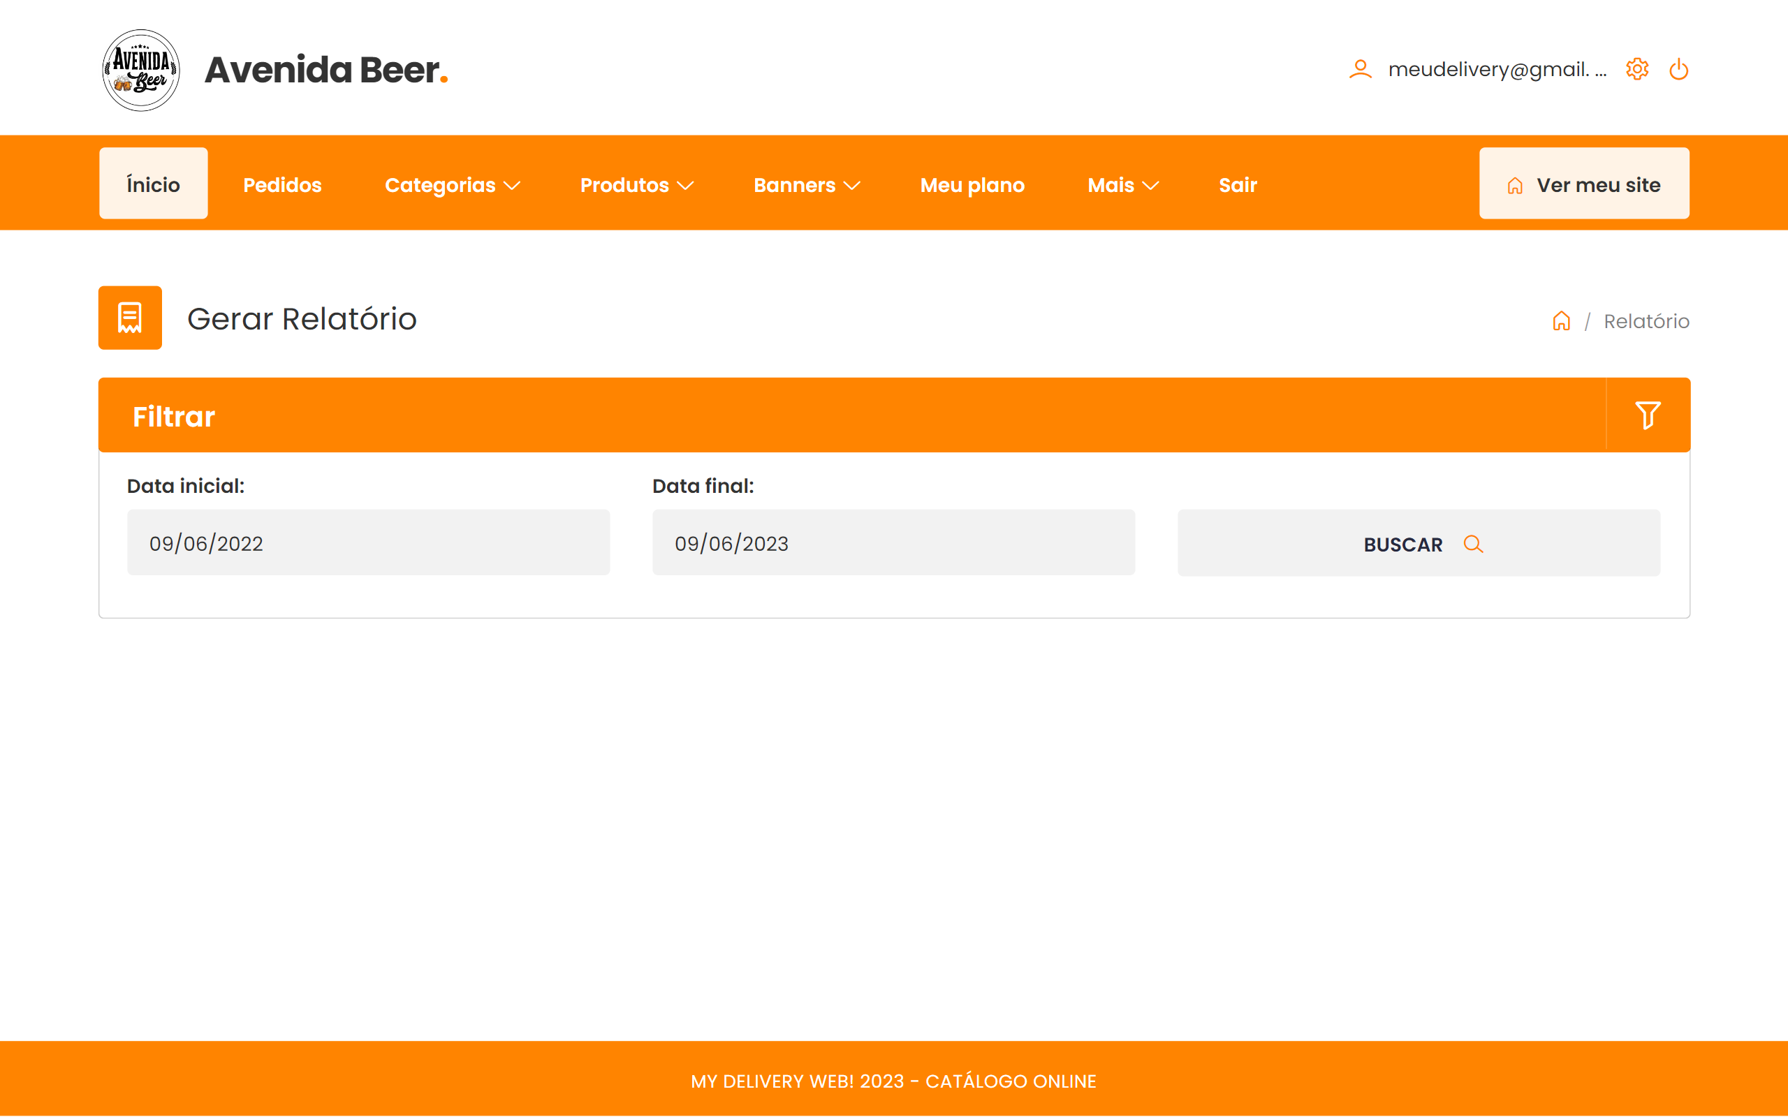The image size is (1788, 1117).
Task: Click the breadcrumb home icon
Action: click(x=1561, y=321)
